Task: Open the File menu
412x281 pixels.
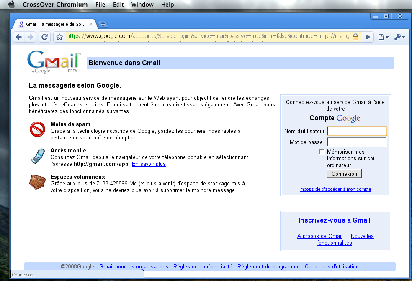Action: [x=100, y=5]
